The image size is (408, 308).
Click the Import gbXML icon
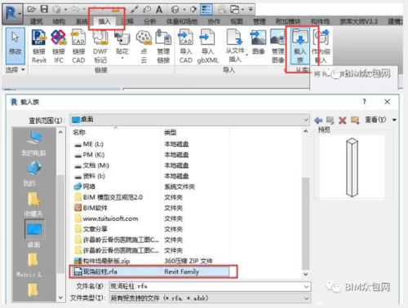click(x=208, y=46)
